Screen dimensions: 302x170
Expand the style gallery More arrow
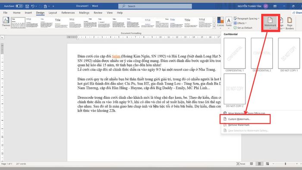[214, 27]
